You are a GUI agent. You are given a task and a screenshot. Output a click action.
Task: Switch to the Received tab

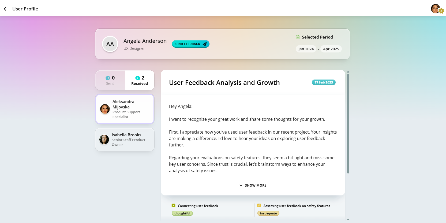[140, 80]
